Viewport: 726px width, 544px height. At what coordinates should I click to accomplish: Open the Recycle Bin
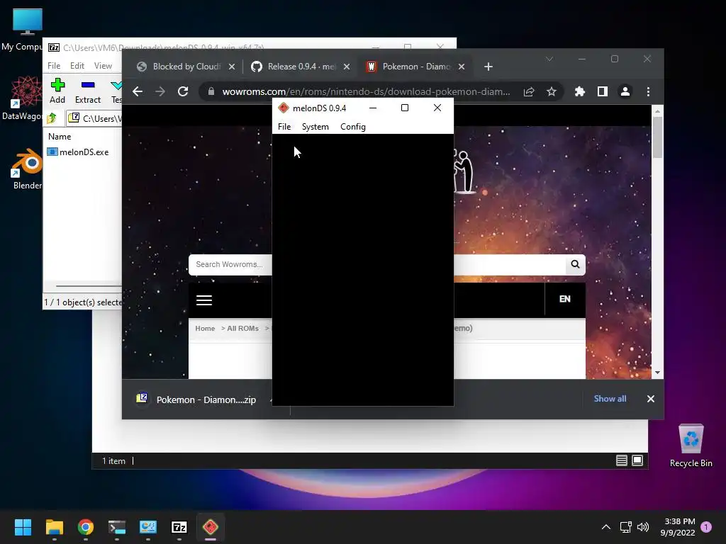click(x=691, y=446)
